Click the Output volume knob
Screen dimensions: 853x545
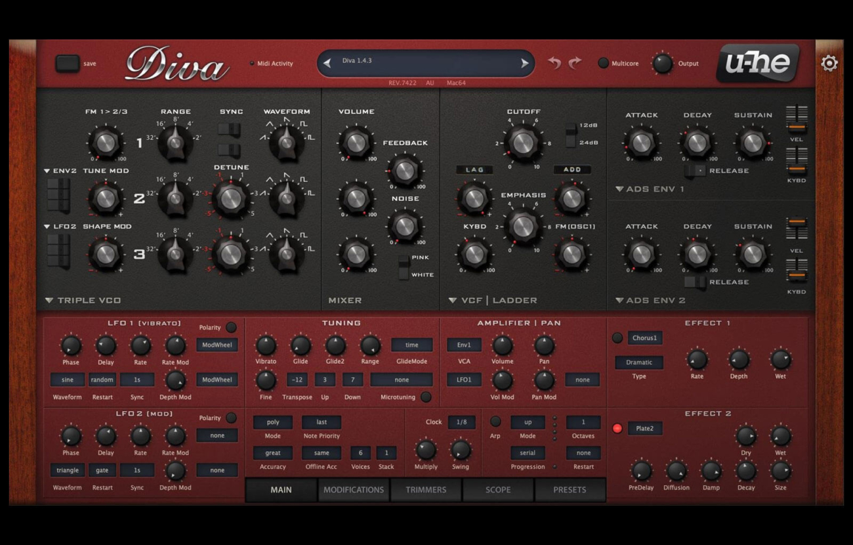tap(662, 64)
